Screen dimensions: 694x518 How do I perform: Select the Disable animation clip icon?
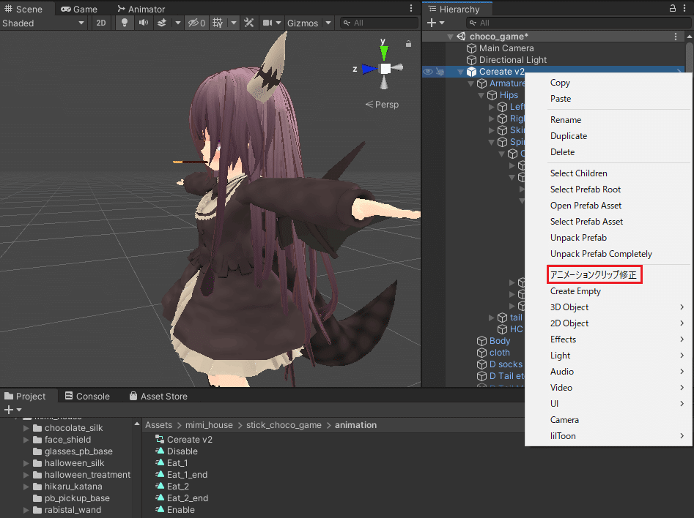(x=160, y=451)
